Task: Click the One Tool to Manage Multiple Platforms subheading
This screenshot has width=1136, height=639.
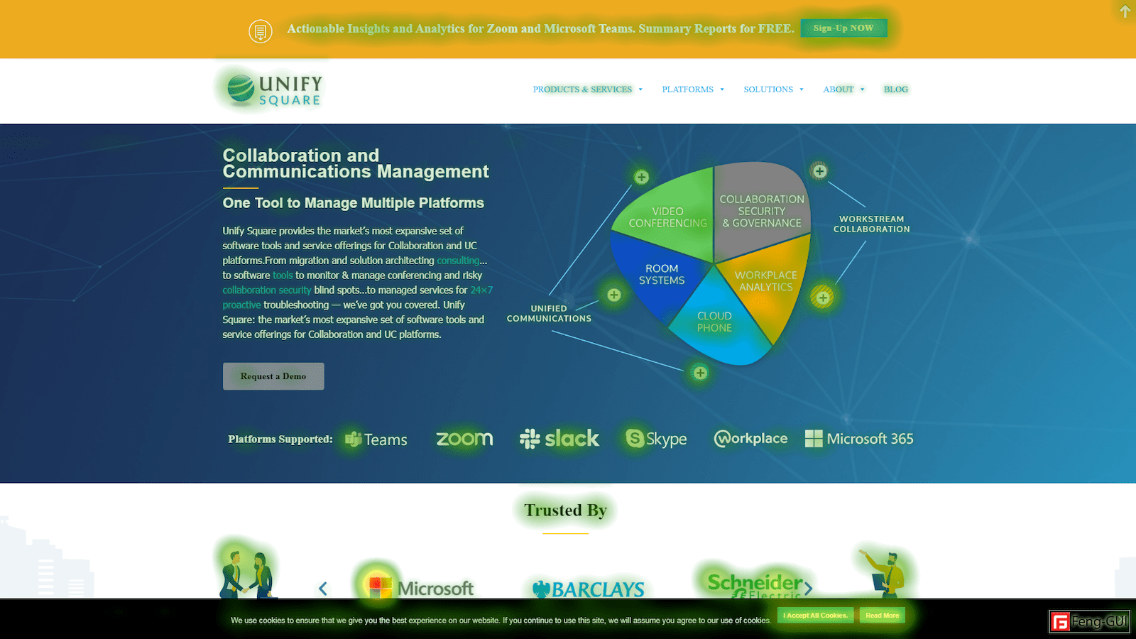Action: (353, 203)
